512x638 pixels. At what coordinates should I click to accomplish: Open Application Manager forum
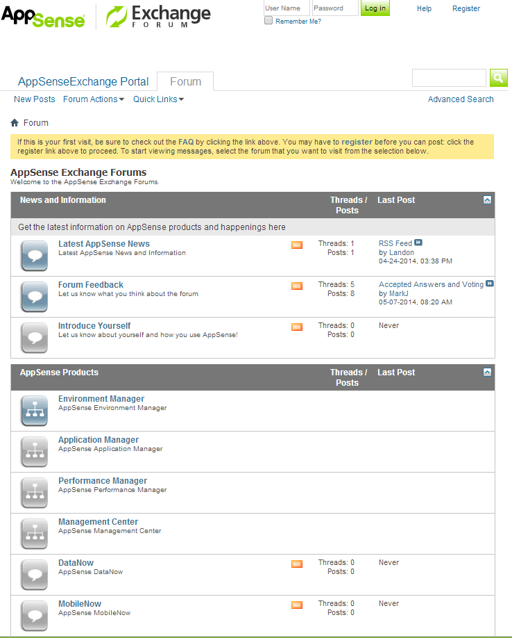(99, 440)
